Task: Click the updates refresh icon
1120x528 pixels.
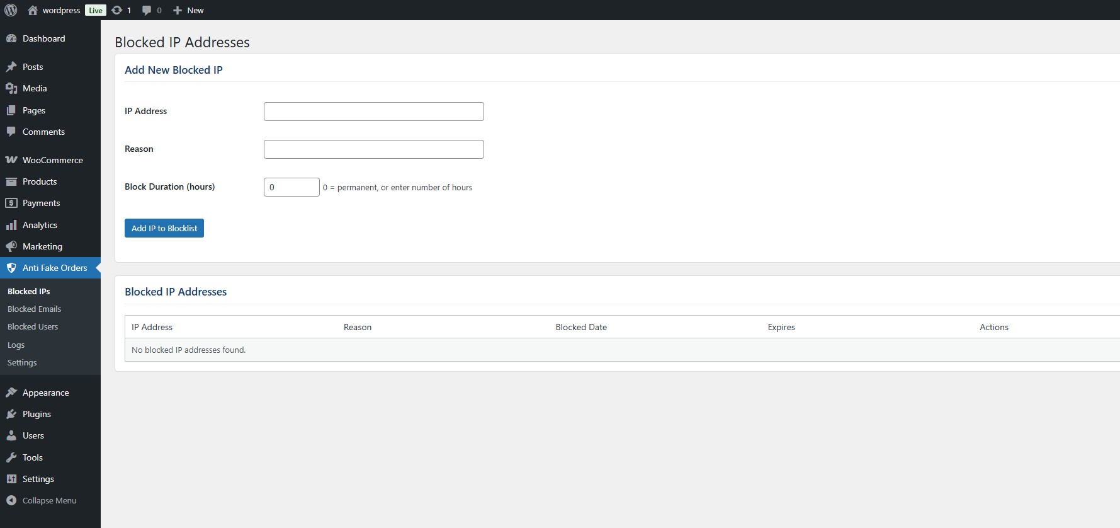Action: (117, 10)
